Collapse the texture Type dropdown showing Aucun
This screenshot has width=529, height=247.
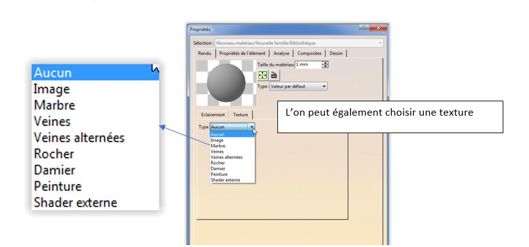pos(252,127)
